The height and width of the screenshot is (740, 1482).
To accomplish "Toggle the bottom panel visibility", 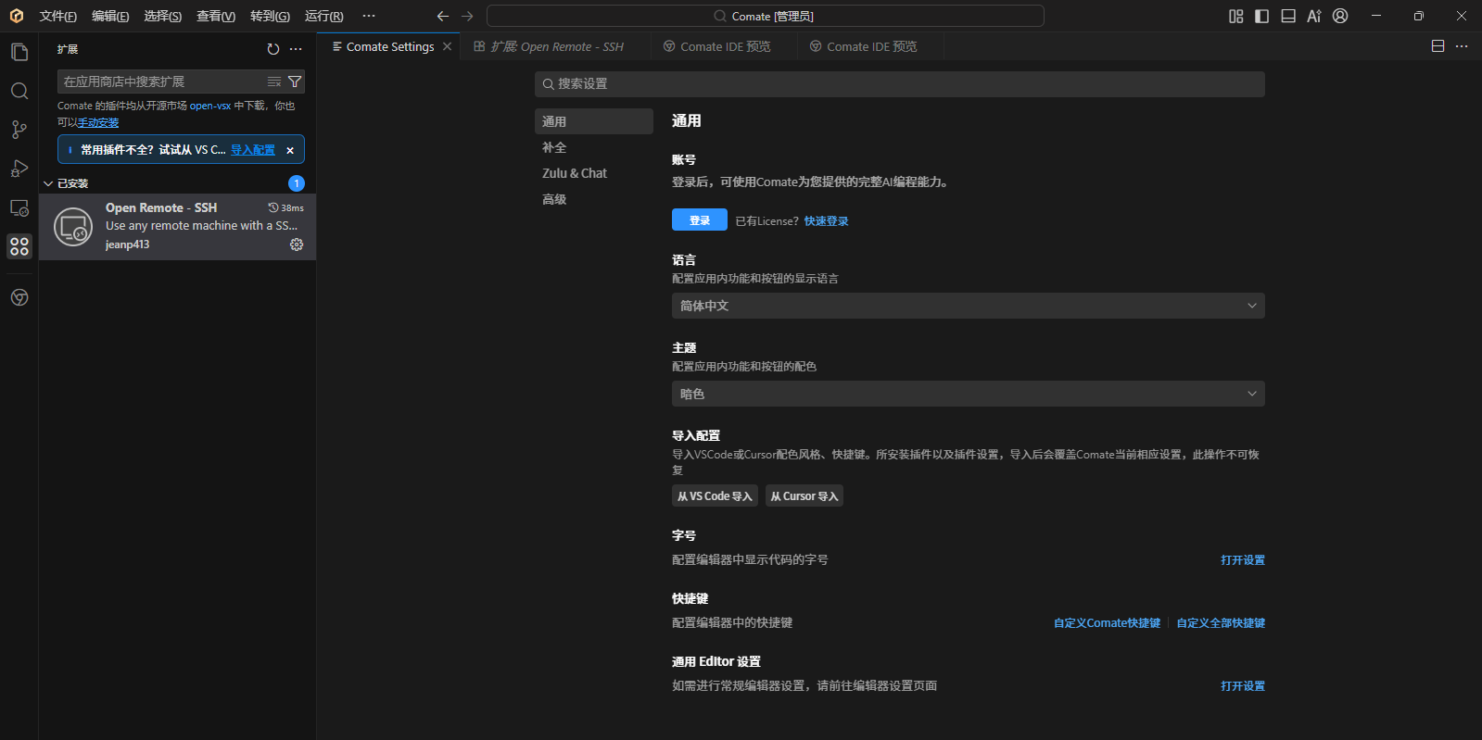I will point(1287,16).
